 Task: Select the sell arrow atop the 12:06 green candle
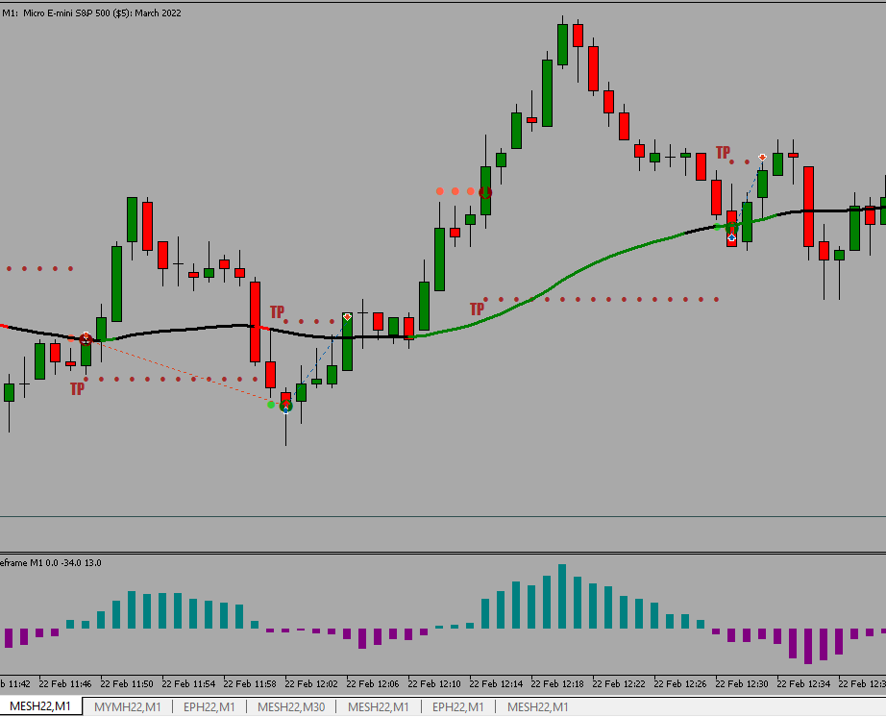(347, 317)
